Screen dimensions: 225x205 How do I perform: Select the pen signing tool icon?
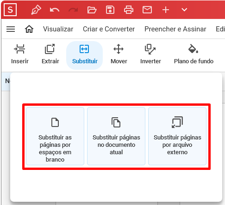36,10
